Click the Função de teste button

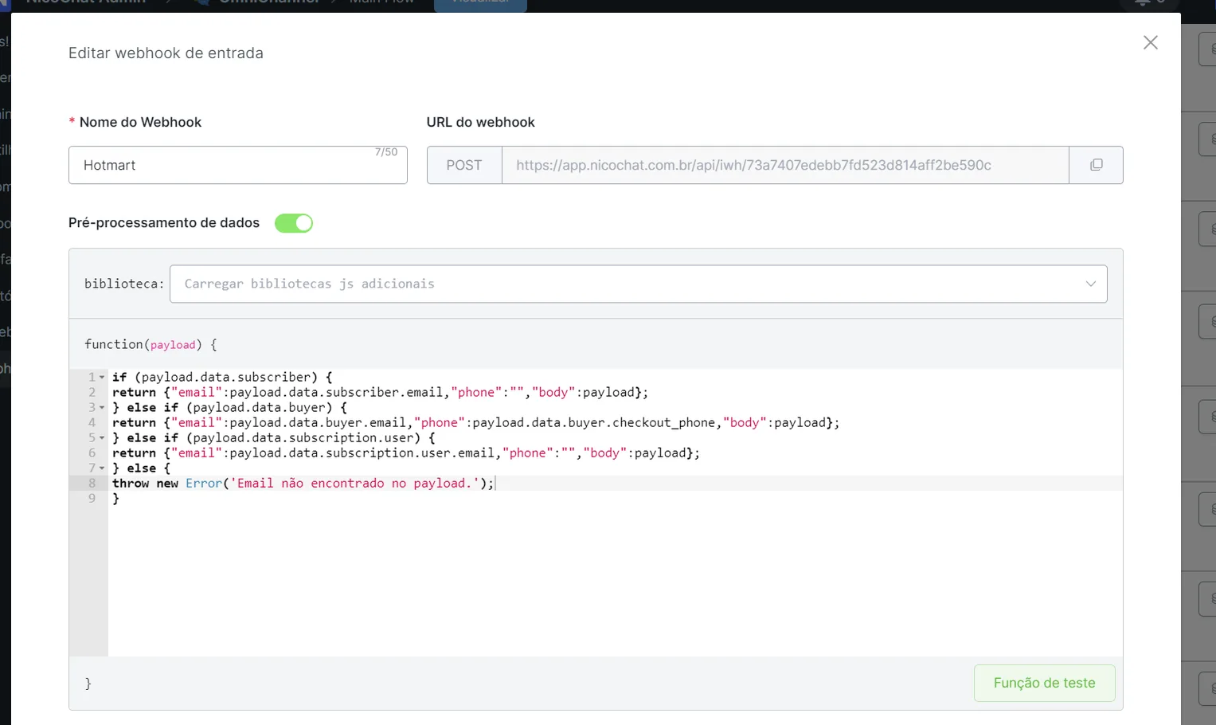pos(1044,683)
